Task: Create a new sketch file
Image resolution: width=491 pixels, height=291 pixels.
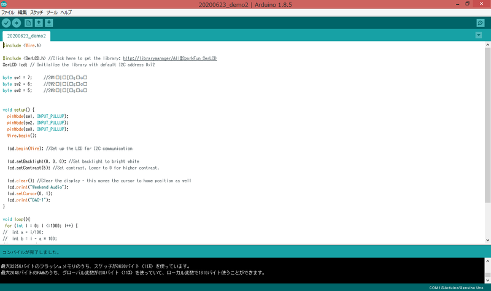Action: coord(28,23)
